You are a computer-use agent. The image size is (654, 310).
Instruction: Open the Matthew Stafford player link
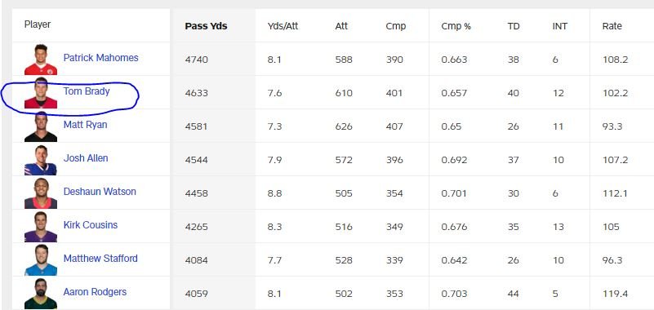click(x=100, y=259)
